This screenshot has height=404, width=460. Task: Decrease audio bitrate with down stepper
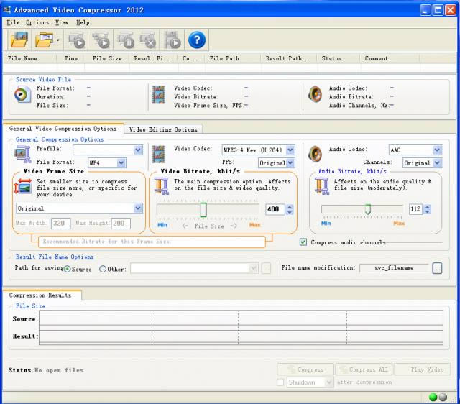click(x=428, y=211)
